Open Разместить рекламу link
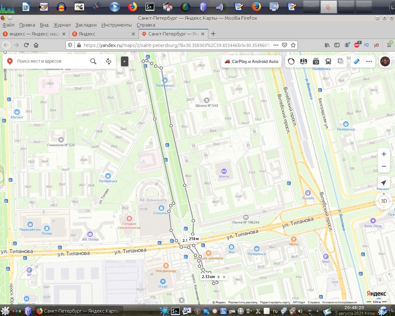The width and height of the screenshot is (395, 316). click(x=243, y=302)
